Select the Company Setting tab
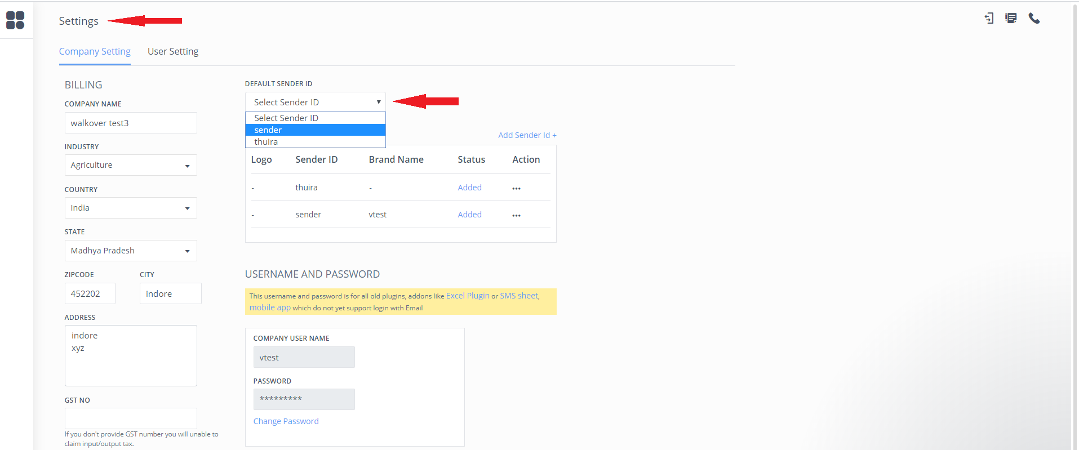 coord(95,52)
